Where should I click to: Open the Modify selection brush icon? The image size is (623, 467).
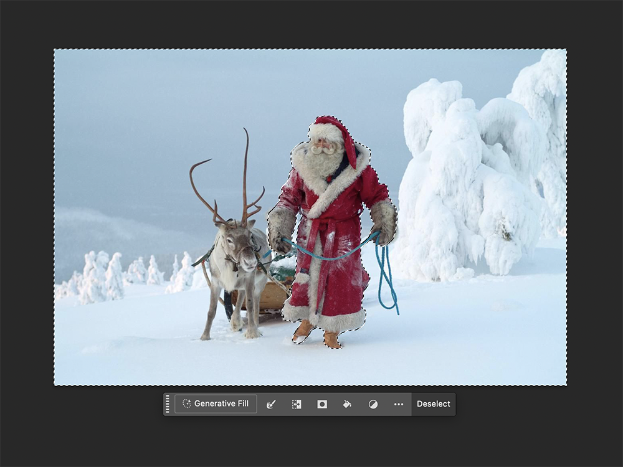[271, 404]
